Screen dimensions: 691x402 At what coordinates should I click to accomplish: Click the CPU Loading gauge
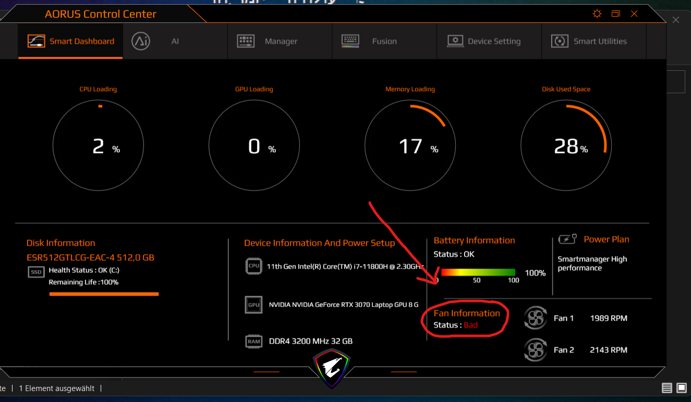(x=98, y=146)
